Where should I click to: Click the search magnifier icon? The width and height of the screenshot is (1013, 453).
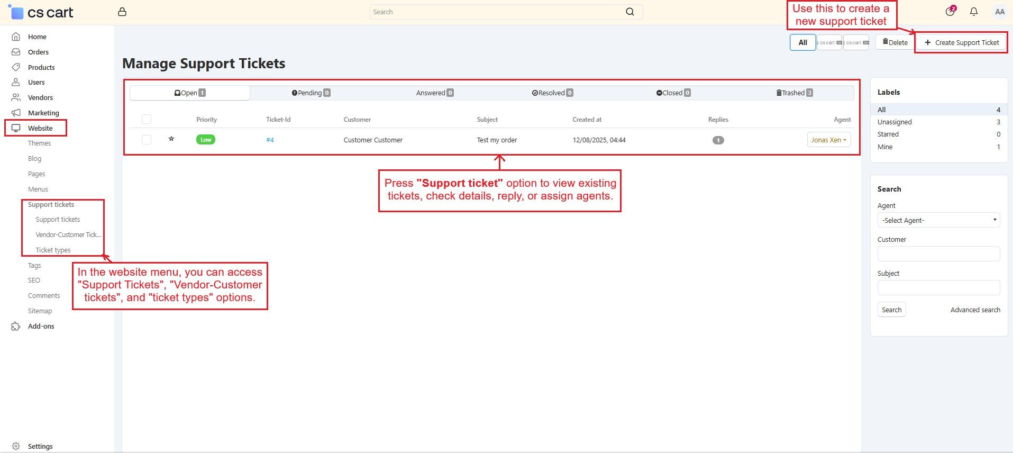click(x=629, y=12)
